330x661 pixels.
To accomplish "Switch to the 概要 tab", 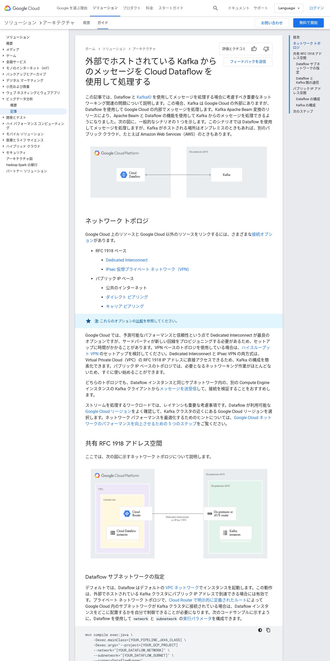I will point(87,23).
